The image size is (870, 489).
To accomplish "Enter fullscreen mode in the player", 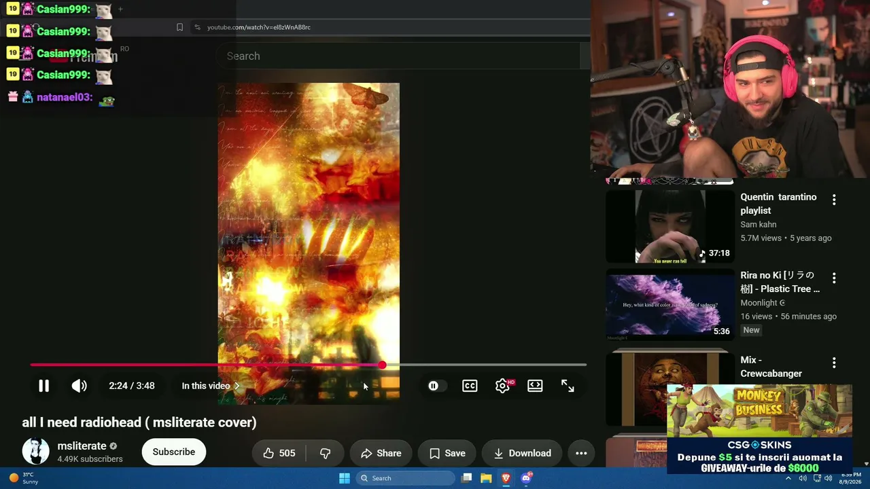I will tap(568, 386).
